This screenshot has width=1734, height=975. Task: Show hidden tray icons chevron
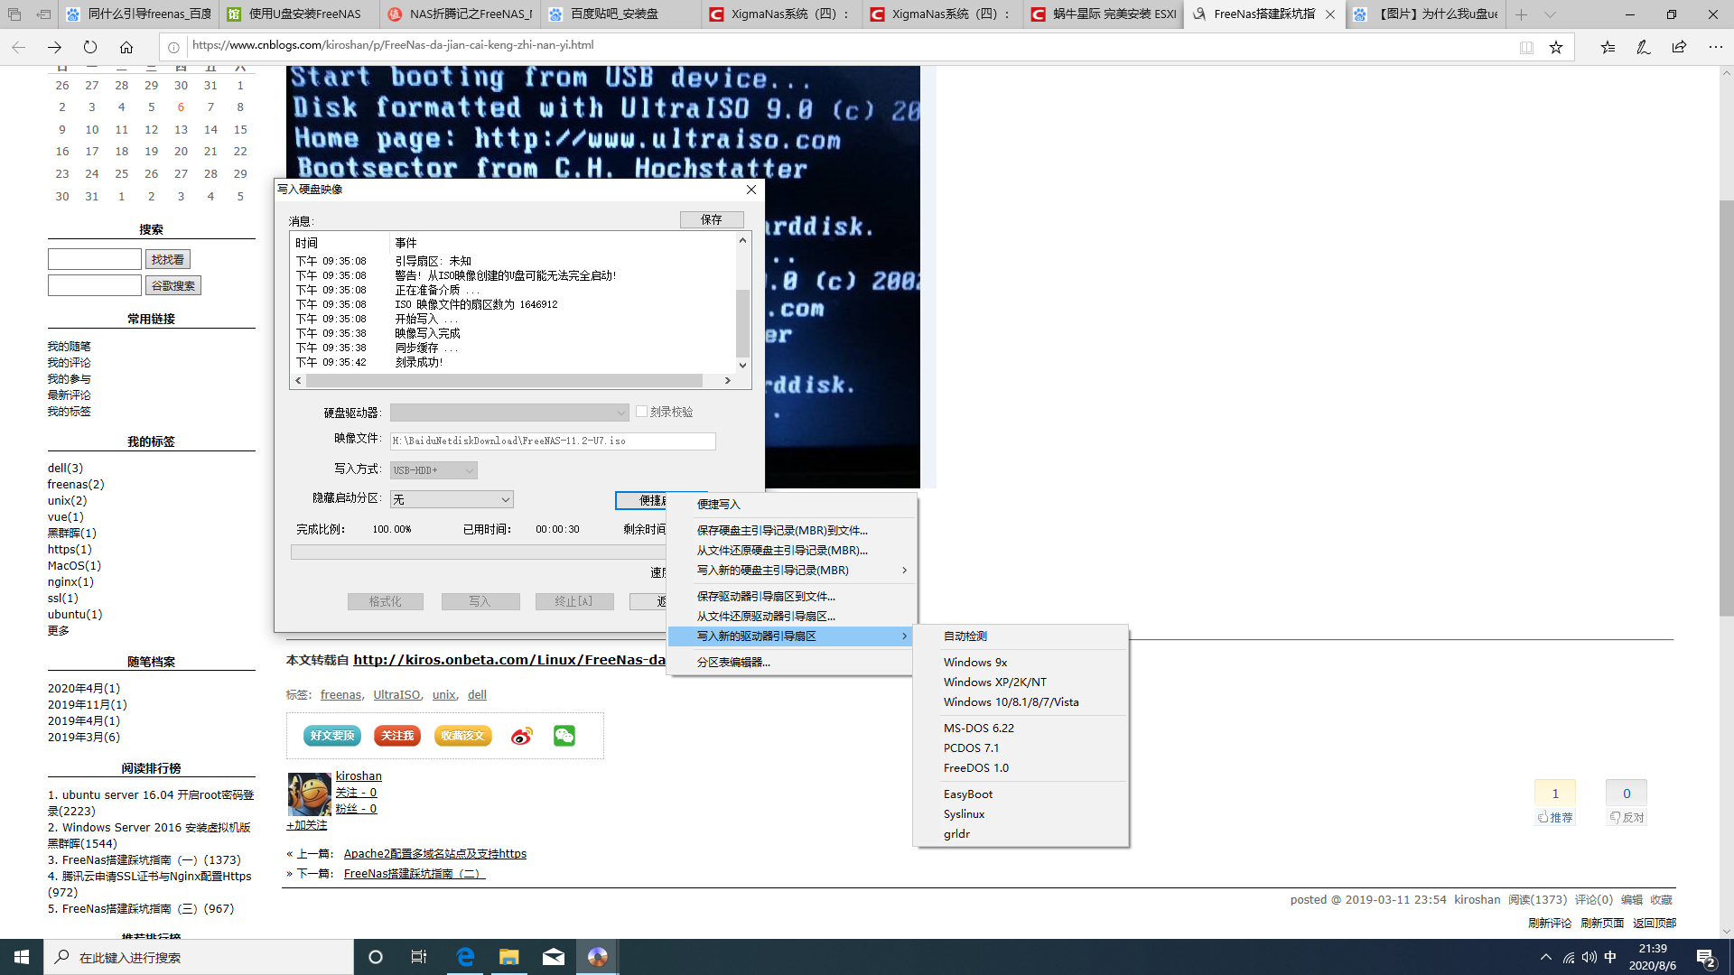1546,957
